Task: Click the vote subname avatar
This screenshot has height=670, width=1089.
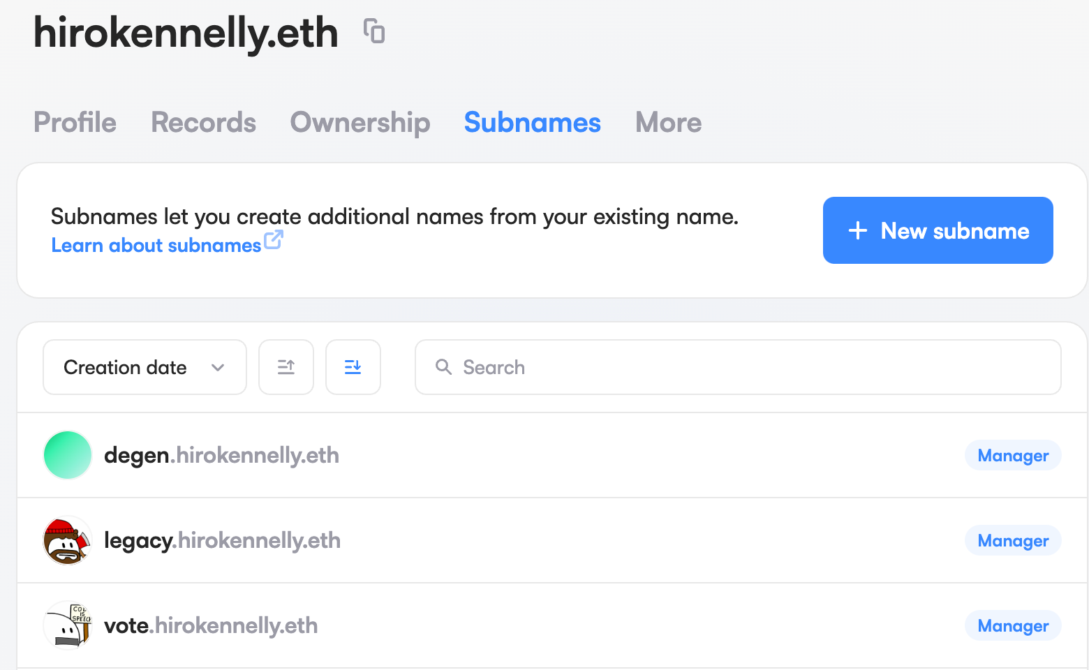Action: pos(68,625)
